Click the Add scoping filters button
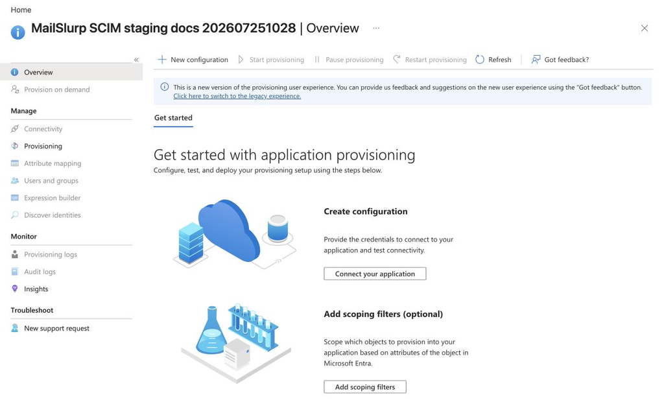The width and height of the screenshot is (664, 413). [x=365, y=386]
